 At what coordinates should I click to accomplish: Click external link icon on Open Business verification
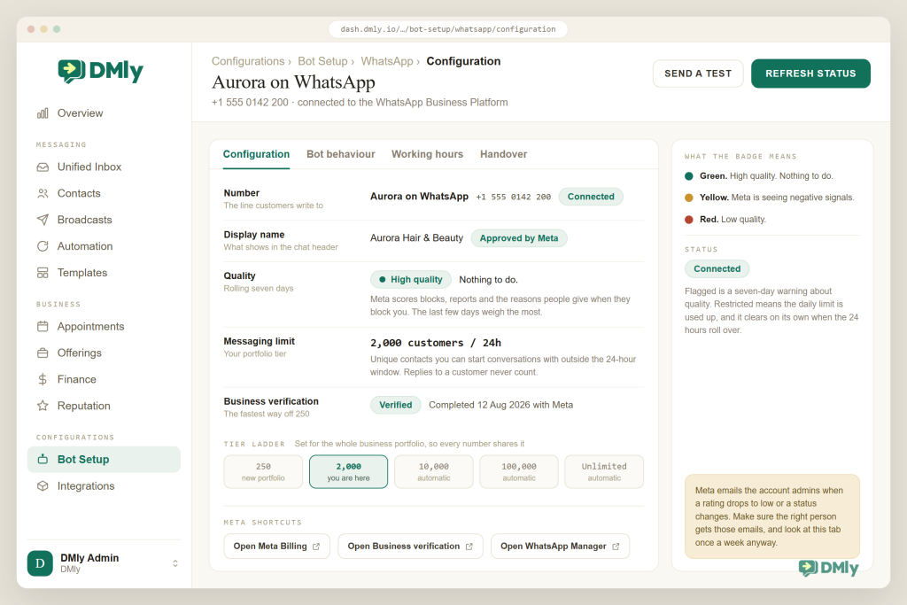click(469, 547)
